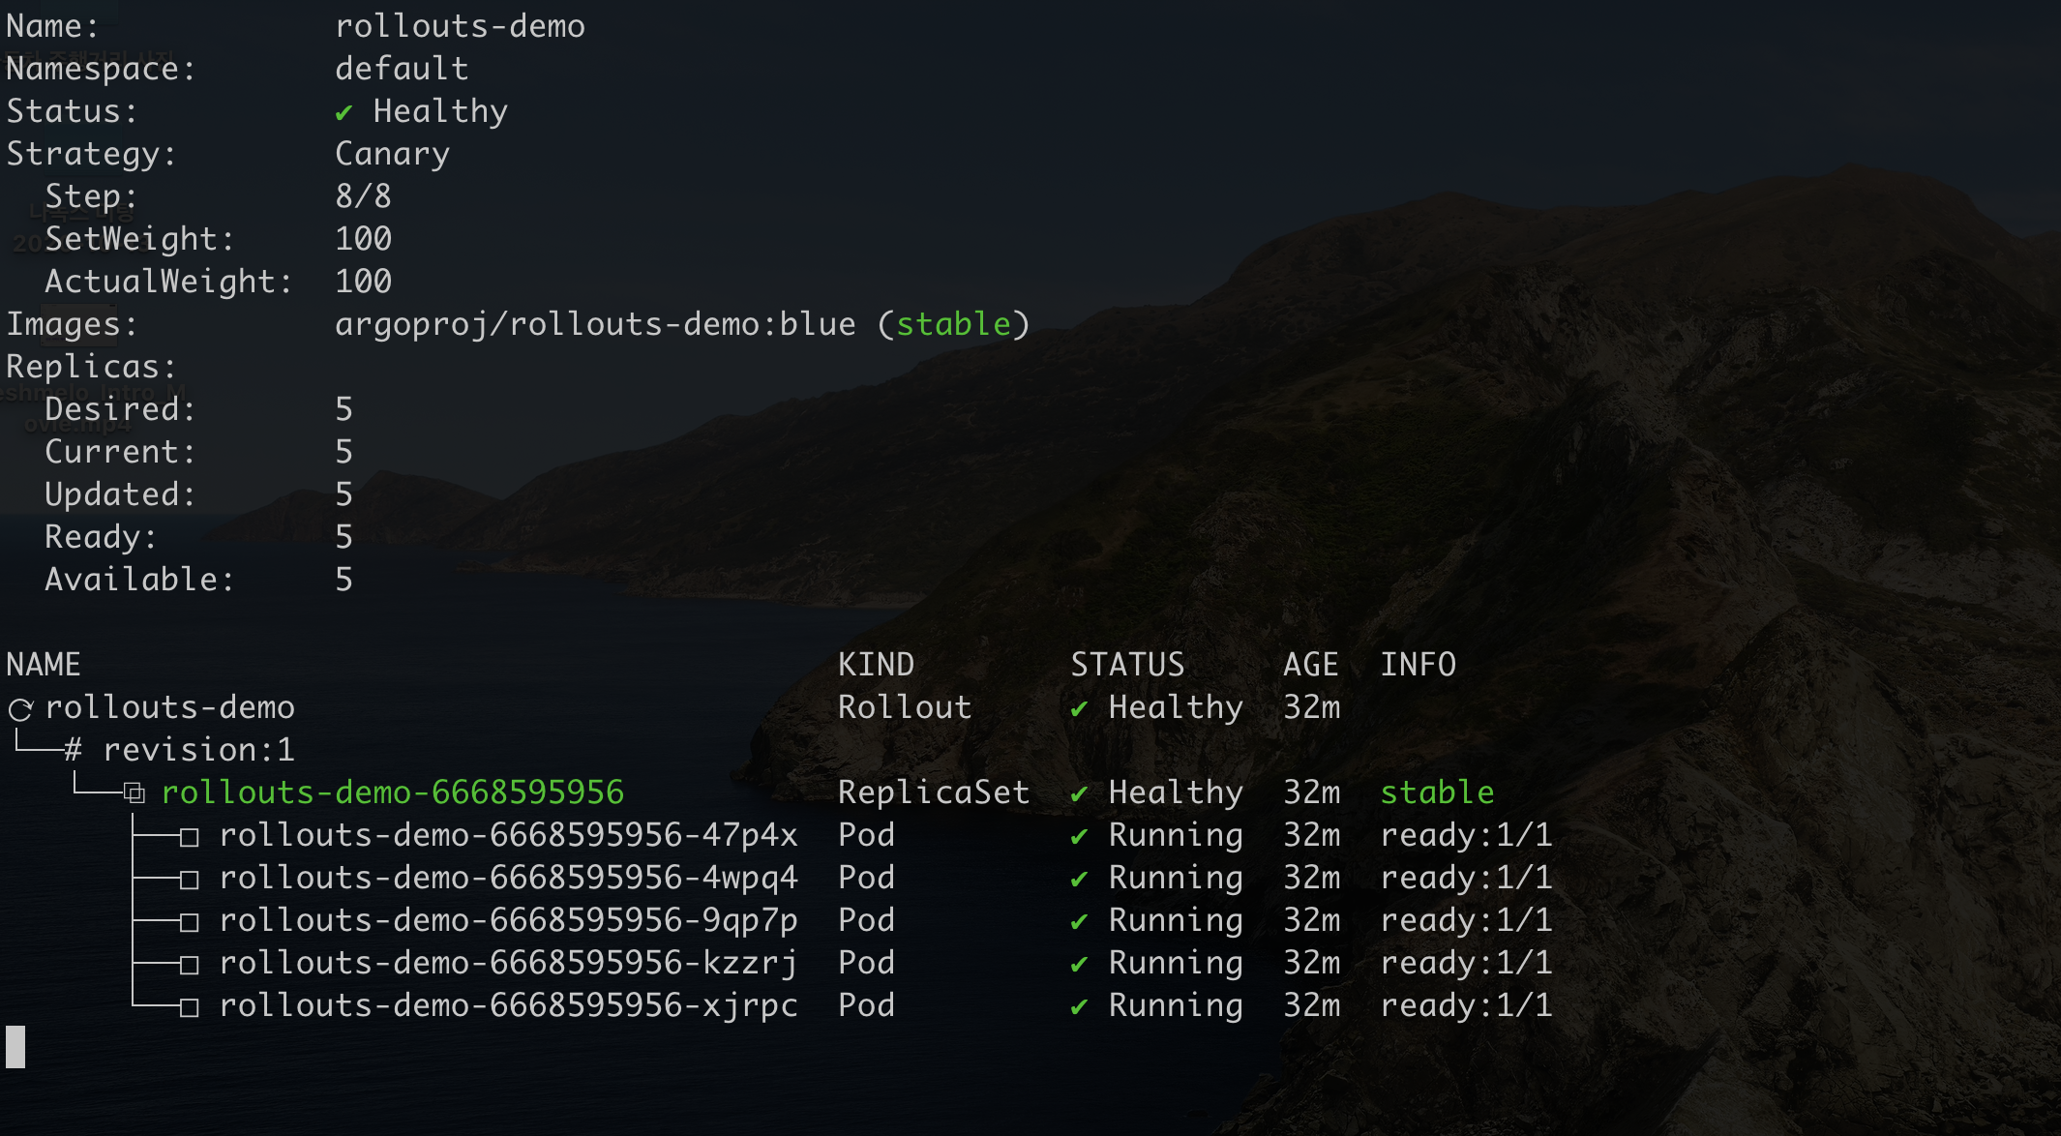The height and width of the screenshot is (1136, 2061).
Task: Click pod icon next to 4wpq4 pod
Action: [189, 880]
